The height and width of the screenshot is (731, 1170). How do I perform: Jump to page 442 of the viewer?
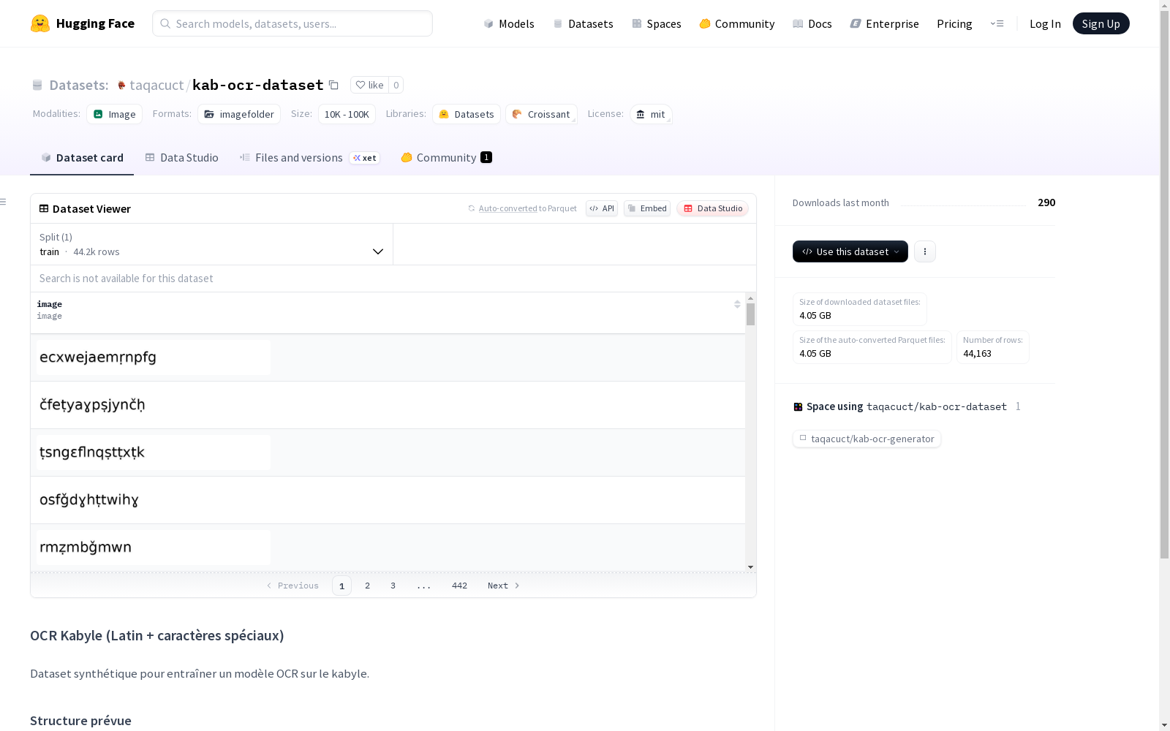459,586
